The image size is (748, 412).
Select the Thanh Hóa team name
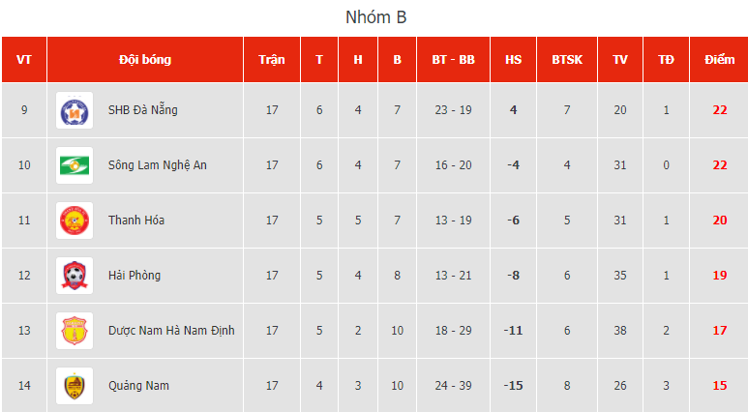(136, 221)
